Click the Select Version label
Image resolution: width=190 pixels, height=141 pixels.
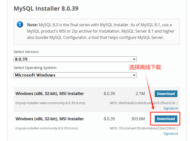click(x=26, y=52)
